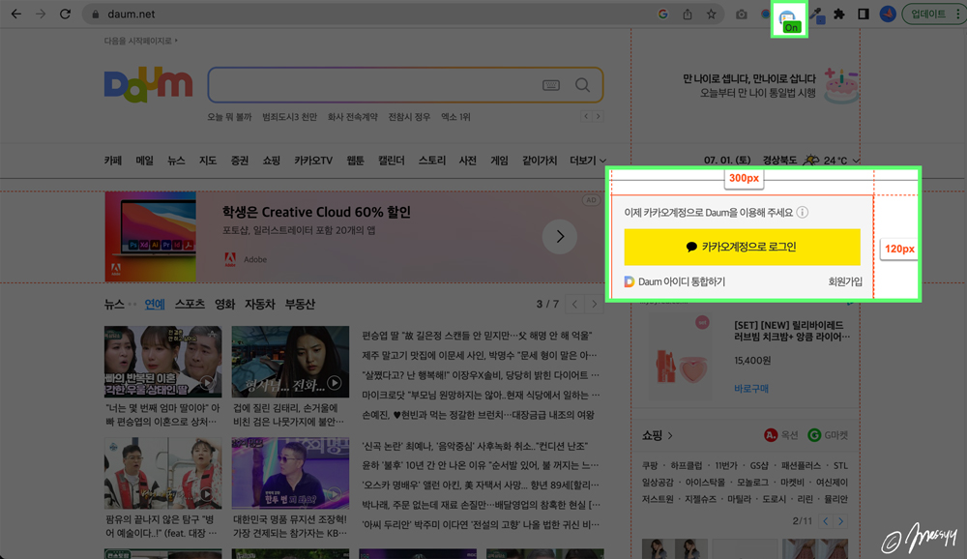This screenshot has width=967, height=559.
Task: Click the browser forward arrow
Action: tap(41, 14)
